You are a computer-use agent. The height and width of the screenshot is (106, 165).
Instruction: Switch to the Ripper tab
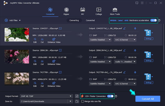(66, 11)
